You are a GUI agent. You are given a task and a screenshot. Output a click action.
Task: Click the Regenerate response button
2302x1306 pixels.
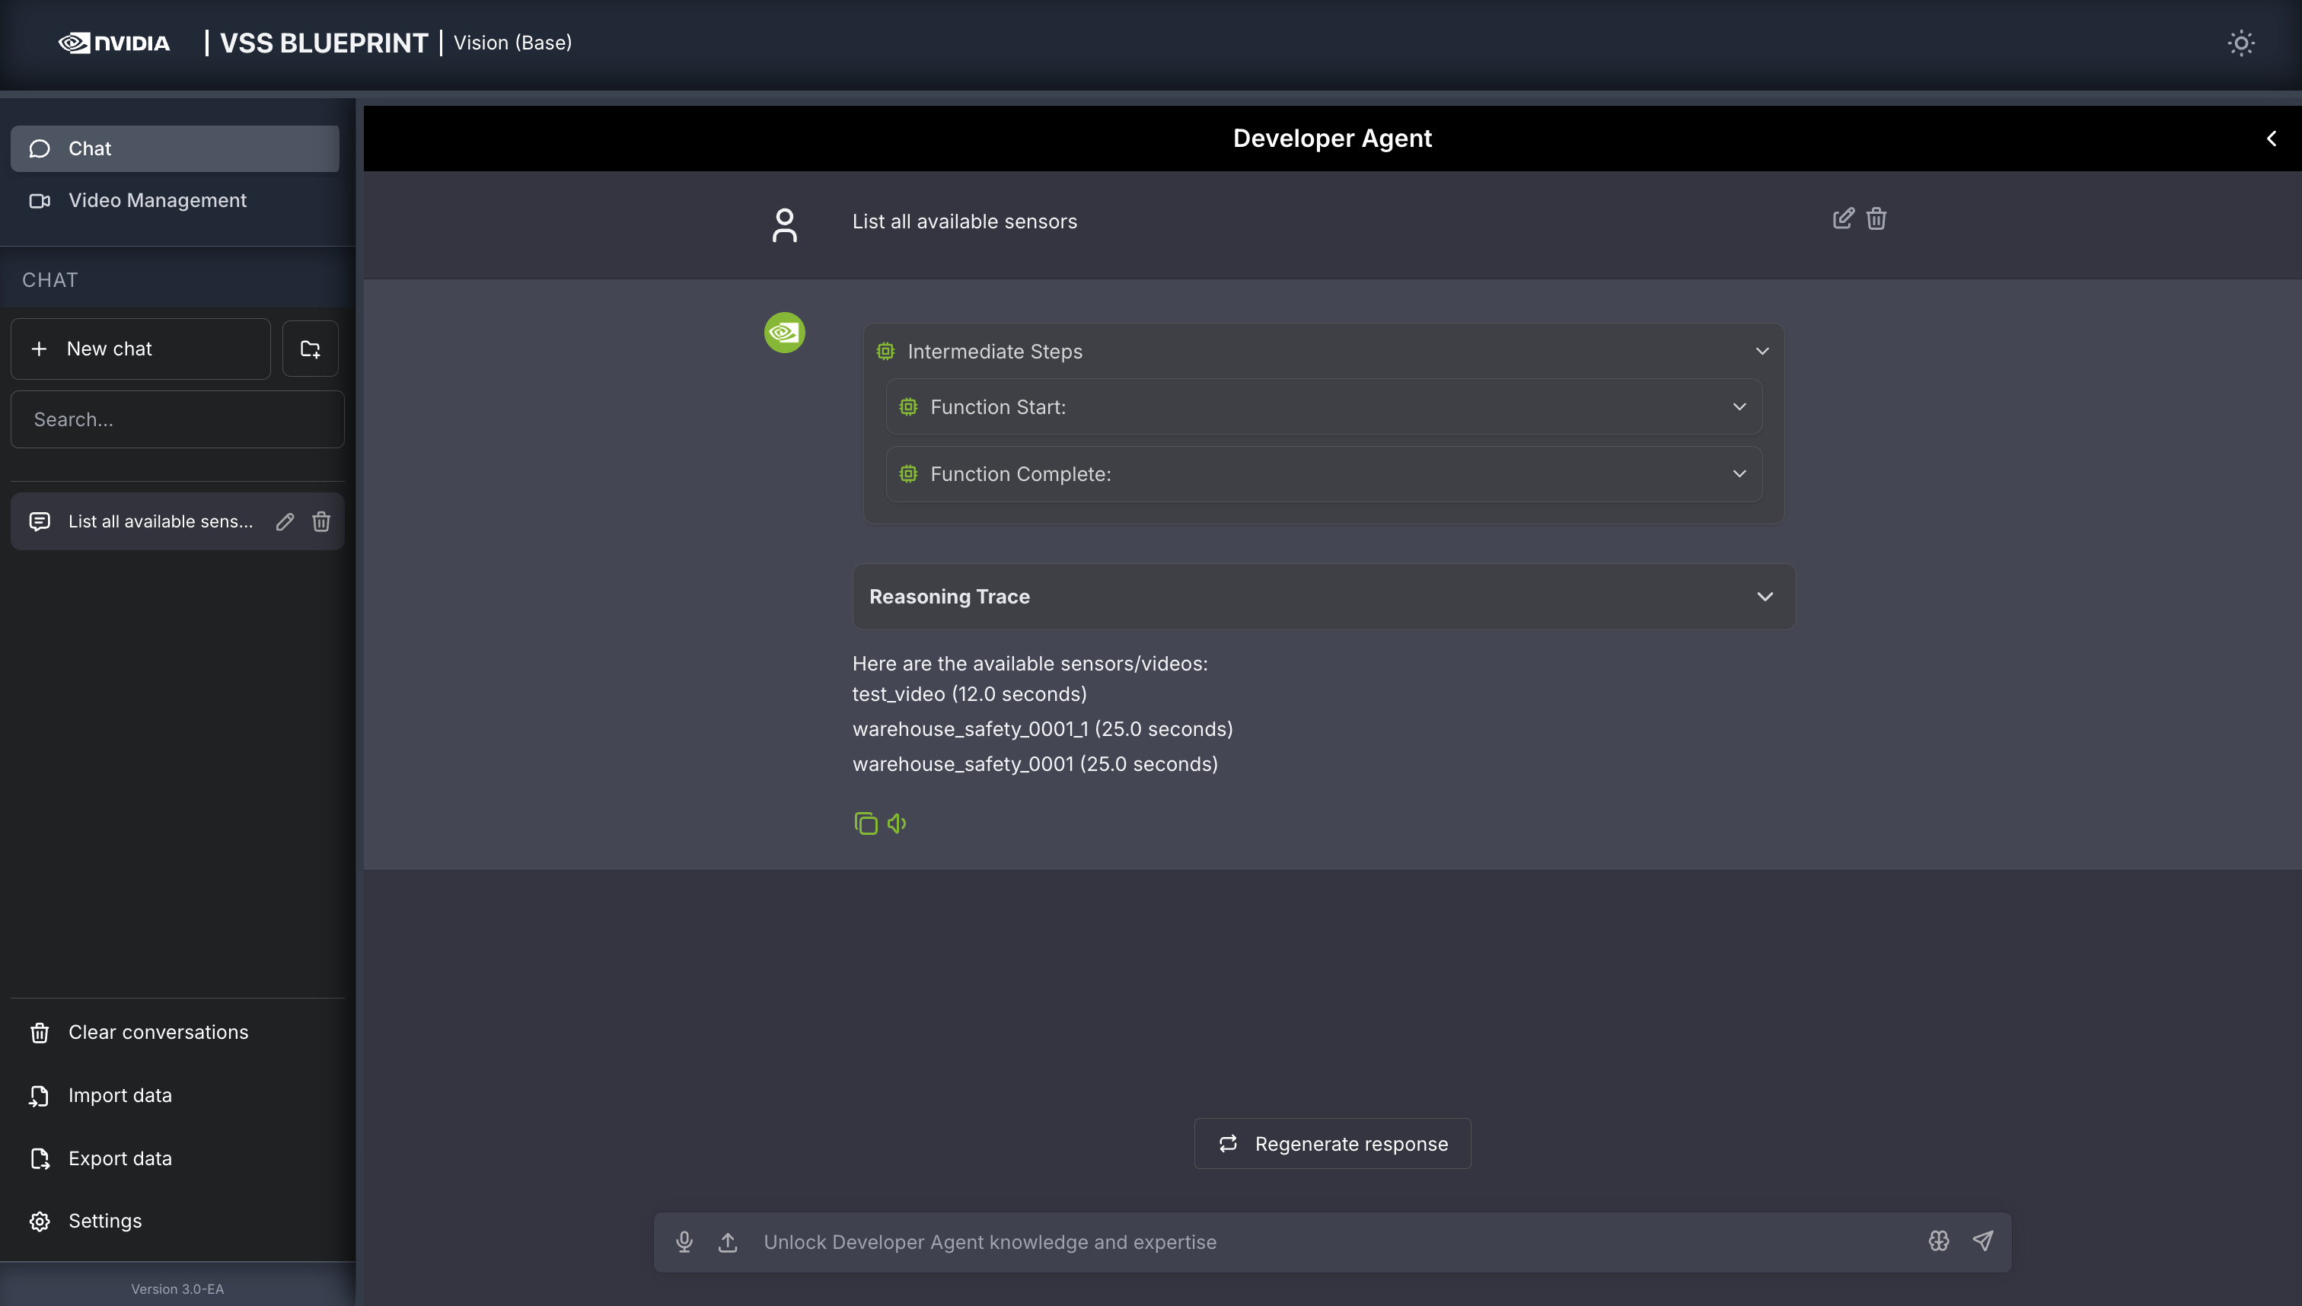(x=1332, y=1144)
